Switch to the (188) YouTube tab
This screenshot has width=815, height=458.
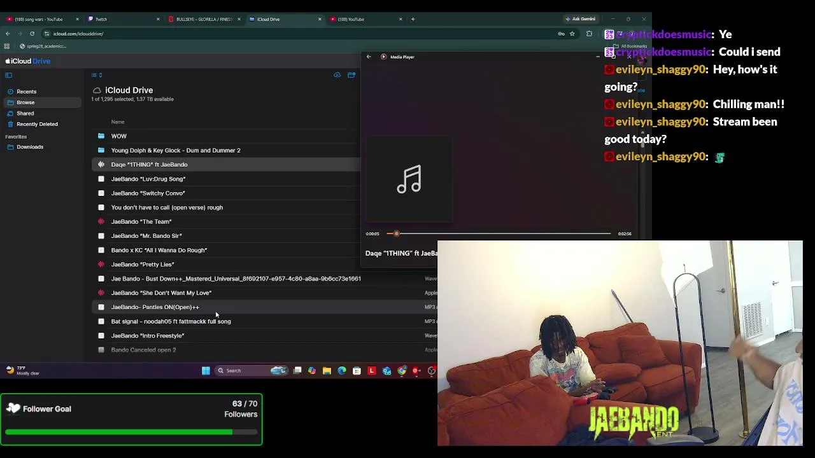pyautogui.click(x=366, y=19)
